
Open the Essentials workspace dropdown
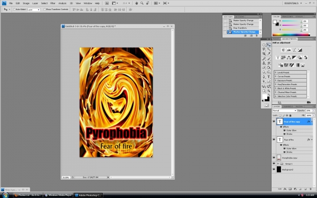tap(293, 3)
